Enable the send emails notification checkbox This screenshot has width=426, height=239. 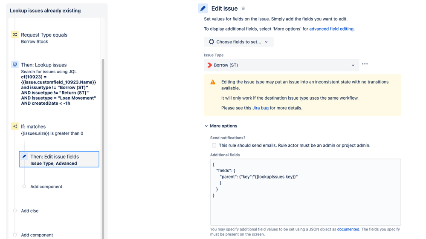point(214,145)
